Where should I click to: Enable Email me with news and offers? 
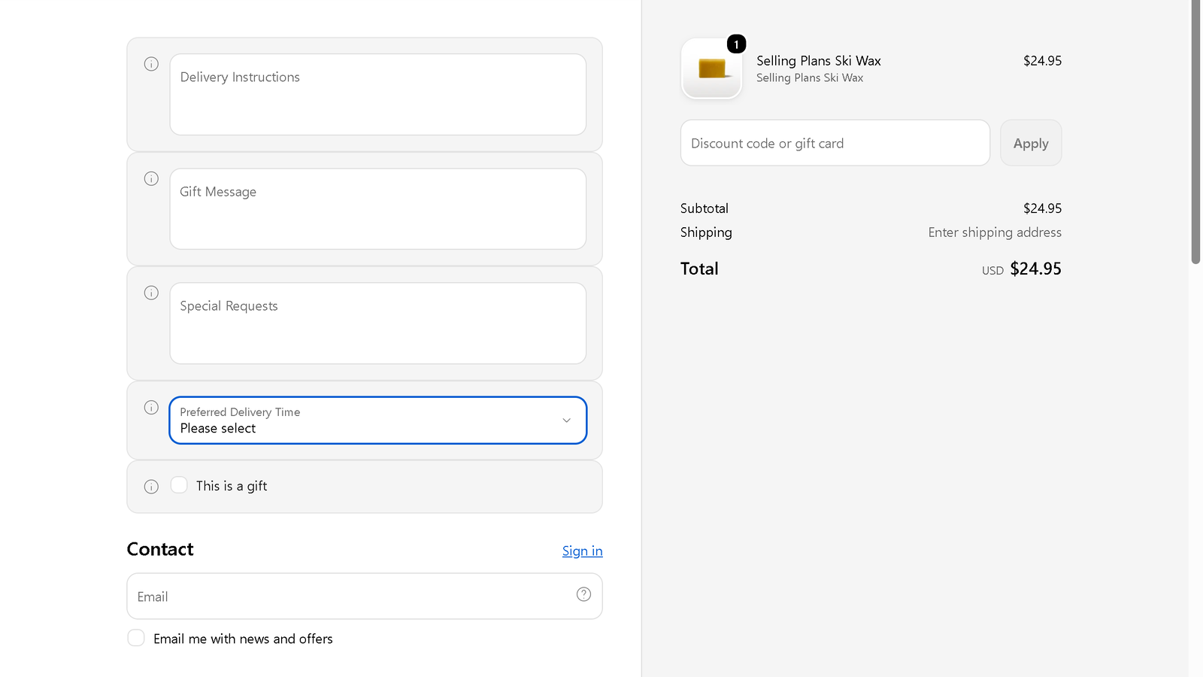(x=136, y=638)
